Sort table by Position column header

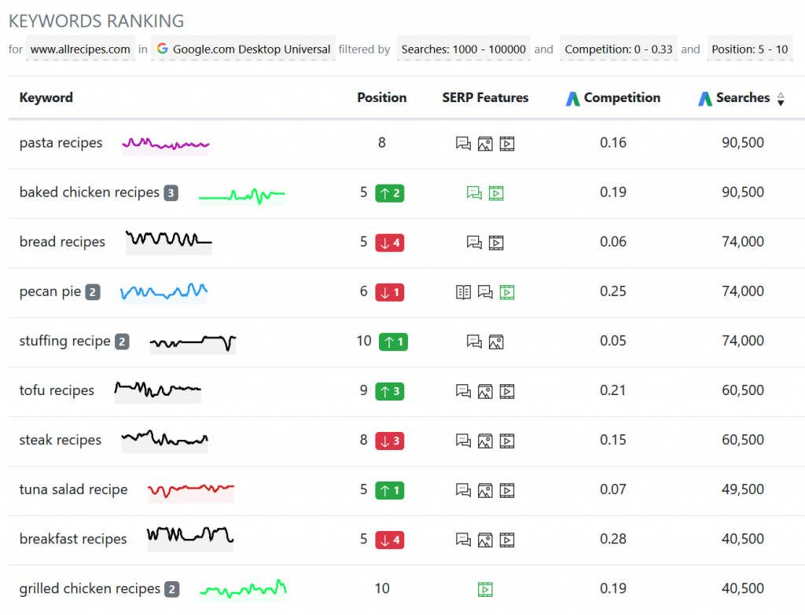coord(382,98)
